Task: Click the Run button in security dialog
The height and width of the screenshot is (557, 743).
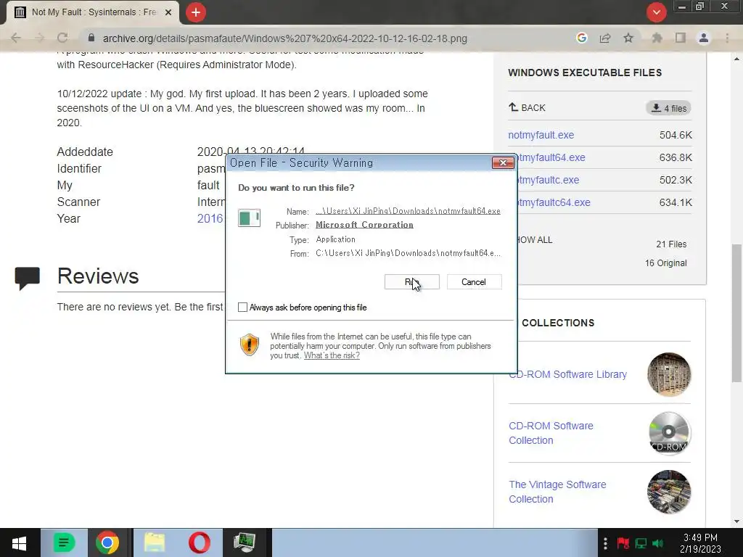Action: 412,282
